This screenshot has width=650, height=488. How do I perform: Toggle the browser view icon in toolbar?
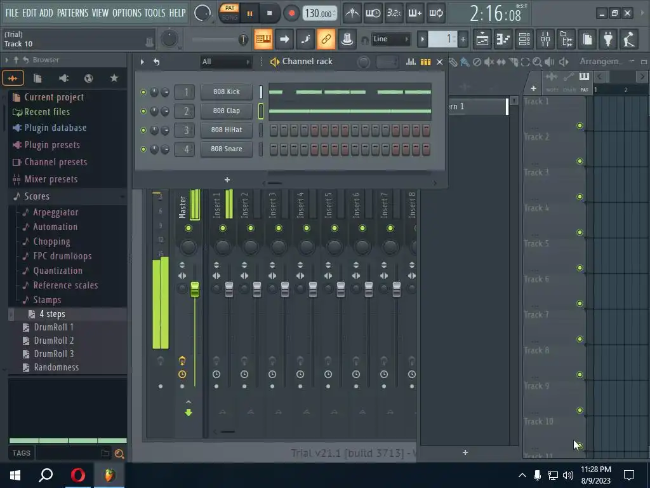(566, 39)
